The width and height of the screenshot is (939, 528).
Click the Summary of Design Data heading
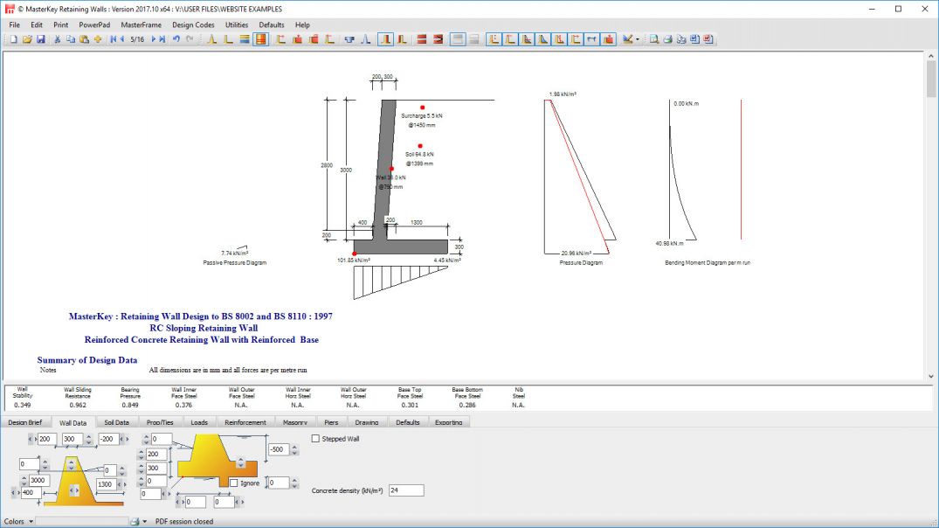coord(86,360)
